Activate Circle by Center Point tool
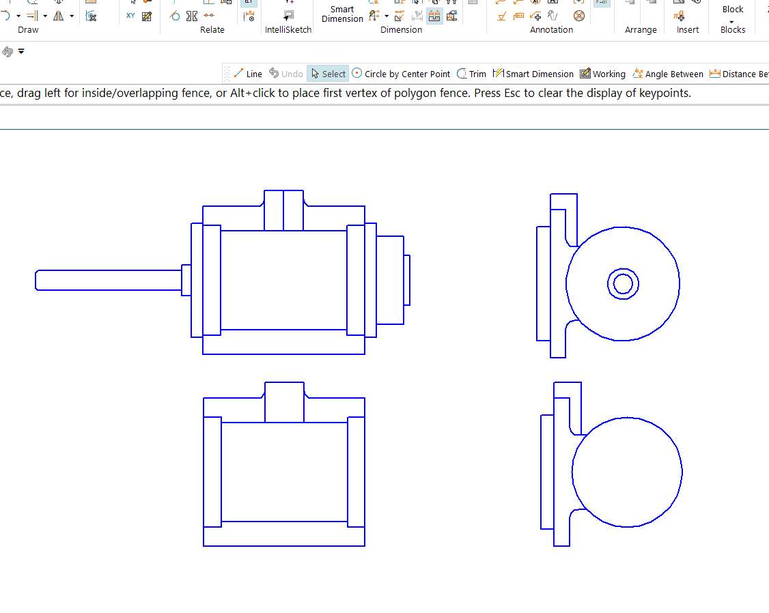This screenshot has width=769, height=613. 402,74
